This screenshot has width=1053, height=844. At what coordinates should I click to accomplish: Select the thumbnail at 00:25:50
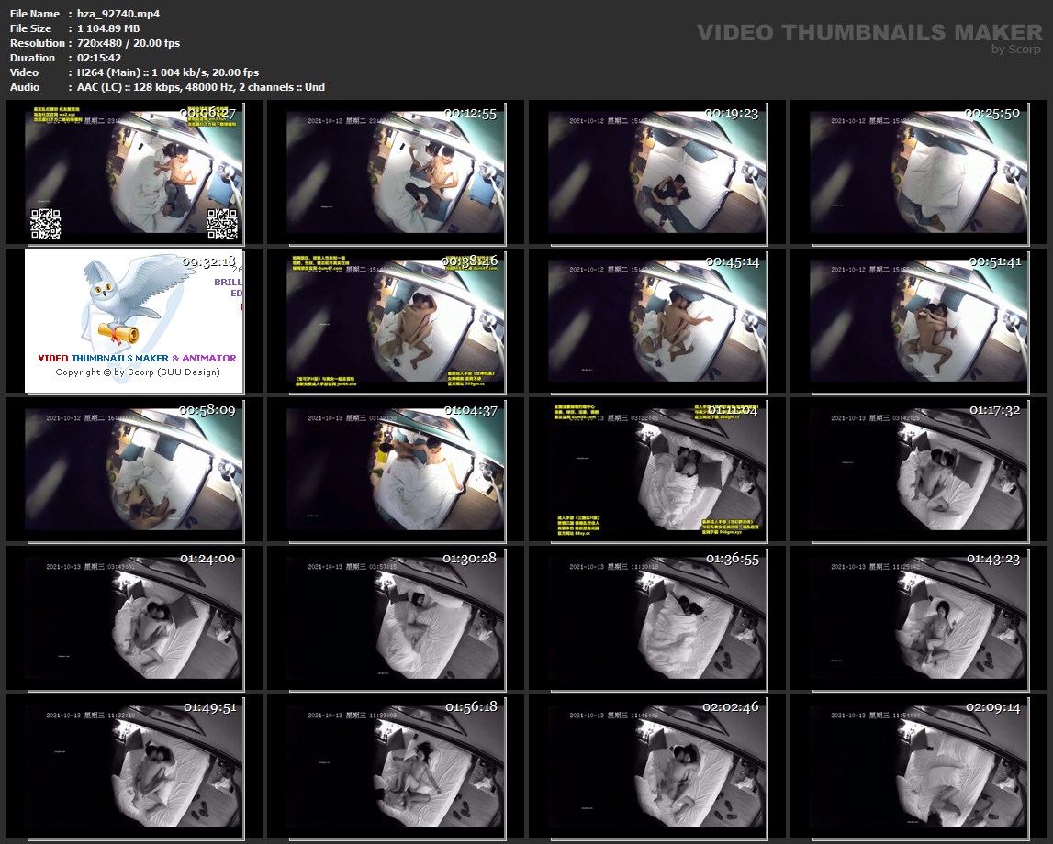point(919,171)
